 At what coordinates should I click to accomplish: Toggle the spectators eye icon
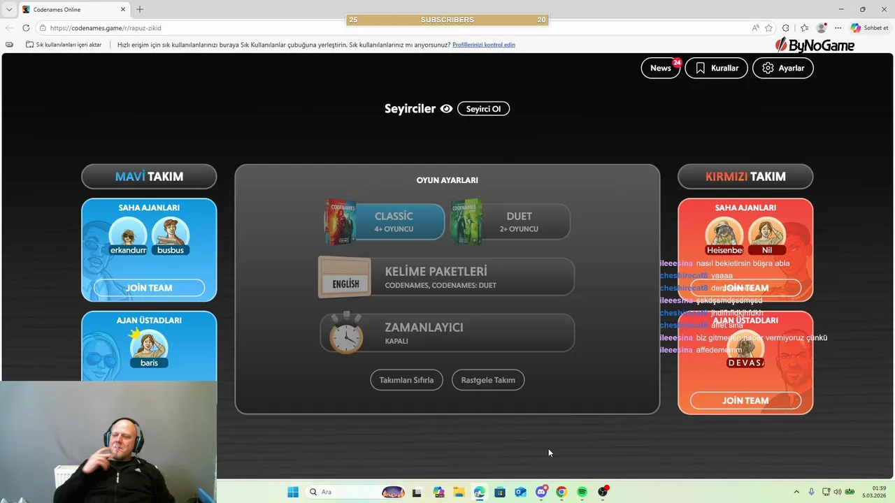(446, 109)
